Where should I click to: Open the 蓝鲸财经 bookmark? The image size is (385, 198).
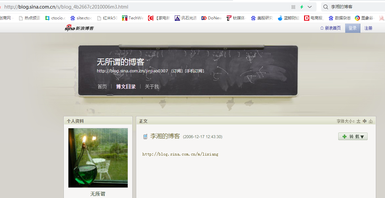click(x=289, y=18)
